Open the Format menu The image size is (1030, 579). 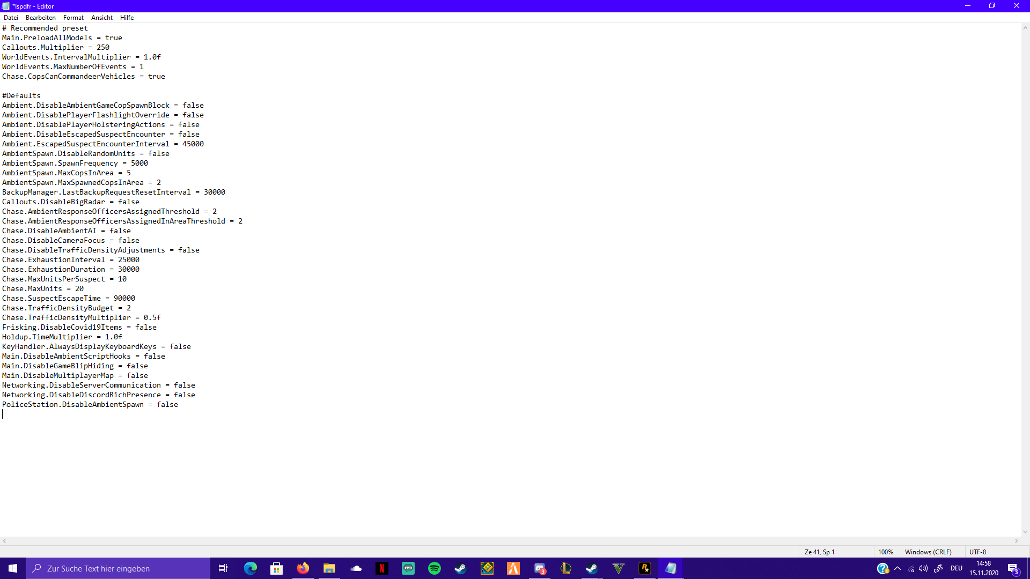click(x=73, y=18)
